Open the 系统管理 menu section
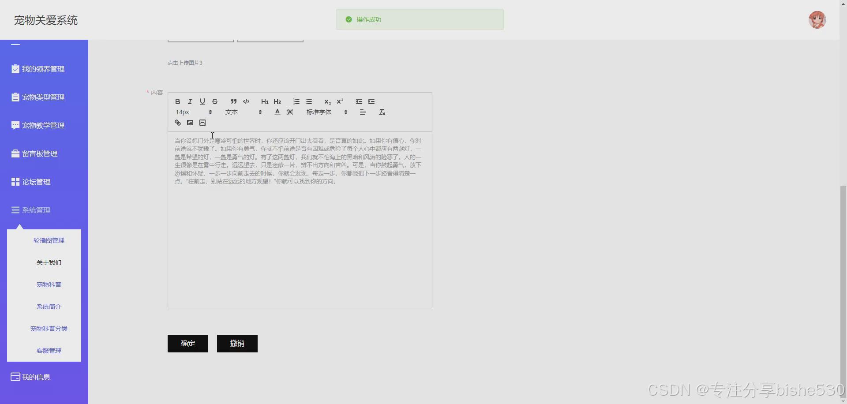Screen dimensions: 847x404 (x=37, y=210)
